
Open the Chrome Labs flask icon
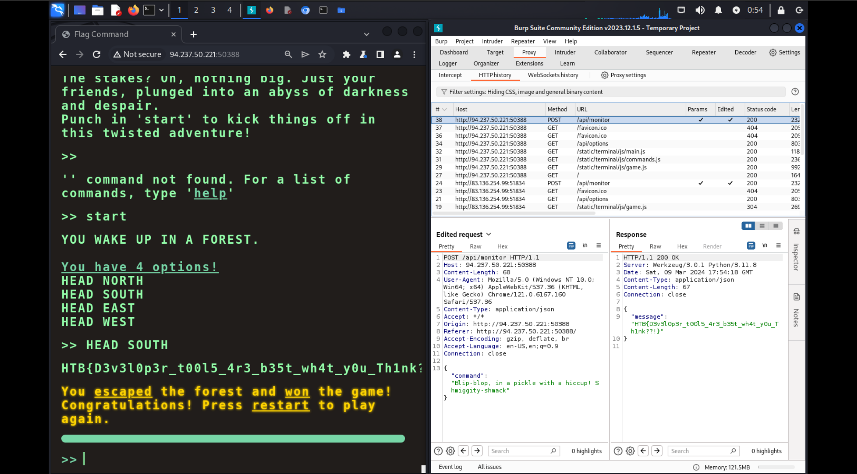tap(363, 54)
